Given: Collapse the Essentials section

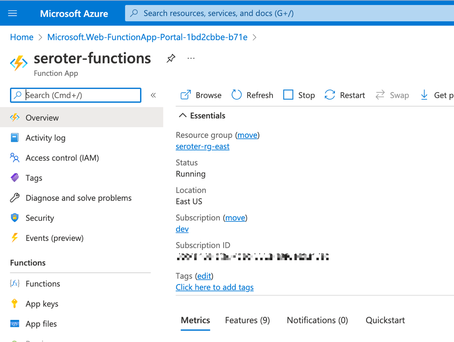Looking at the screenshot, I should 183,115.
